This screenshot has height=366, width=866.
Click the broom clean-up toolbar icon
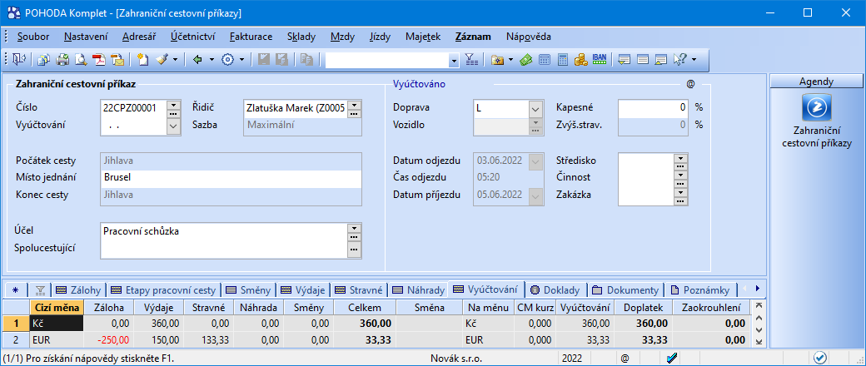[162, 60]
